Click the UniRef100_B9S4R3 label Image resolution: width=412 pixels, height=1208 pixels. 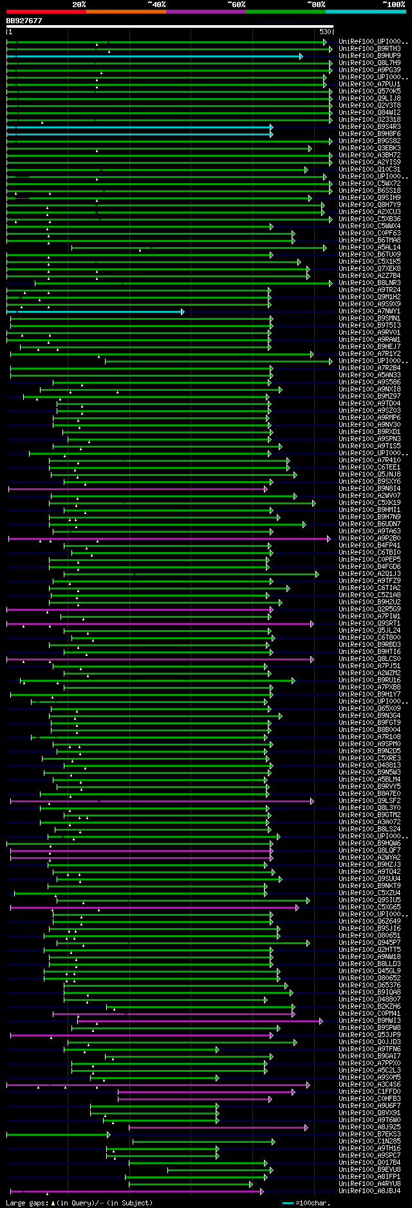coord(370,126)
